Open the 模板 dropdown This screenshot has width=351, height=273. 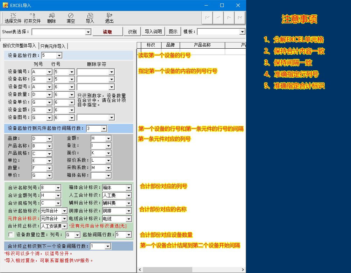coord(242,32)
